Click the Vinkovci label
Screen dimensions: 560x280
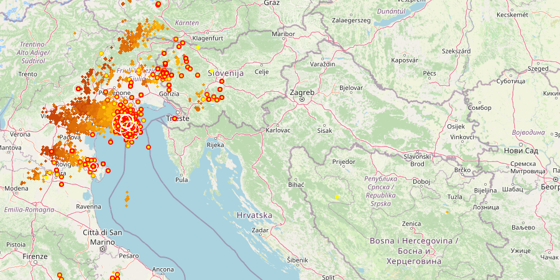[462, 137]
